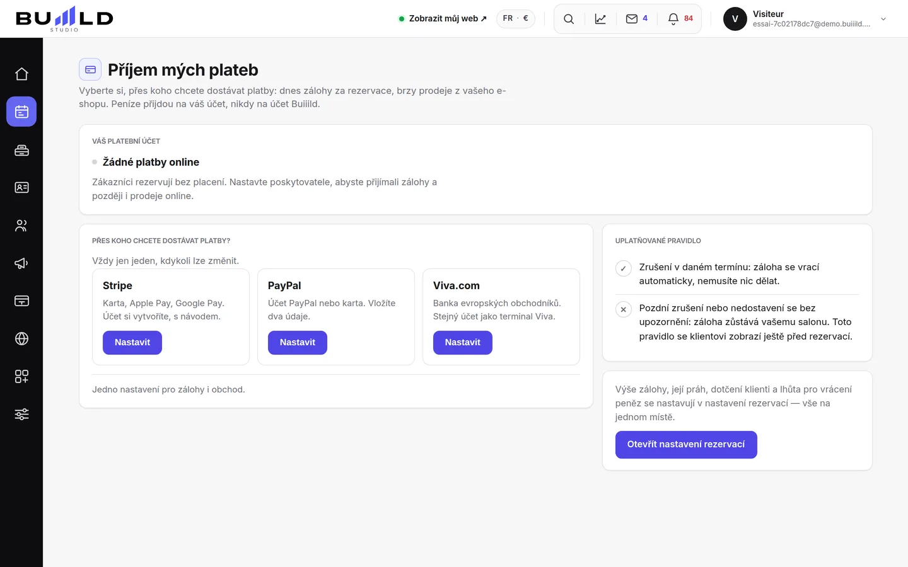This screenshot has width=908, height=567.
Task: Expand the Visiteur account menu chevron
Action: pos(883,19)
